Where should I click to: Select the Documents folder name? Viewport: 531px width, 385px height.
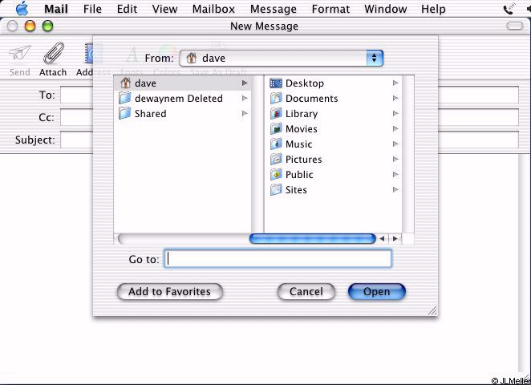(311, 98)
